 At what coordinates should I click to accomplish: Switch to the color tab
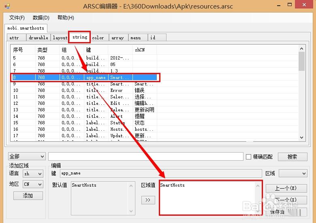pyautogui.click(x=99, y=38)
